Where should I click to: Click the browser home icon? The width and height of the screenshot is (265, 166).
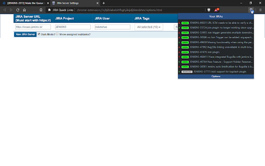(x=24, y=10)
